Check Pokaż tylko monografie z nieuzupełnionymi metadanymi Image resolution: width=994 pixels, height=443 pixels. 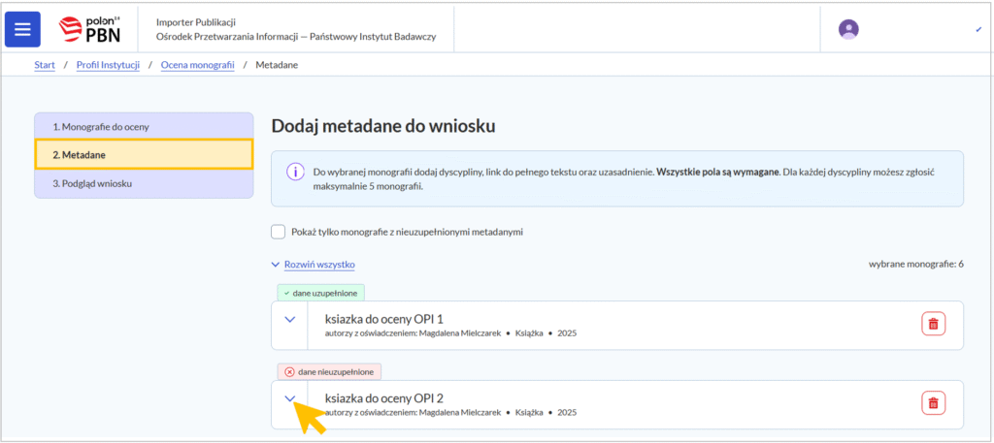(x=279, y=233)
